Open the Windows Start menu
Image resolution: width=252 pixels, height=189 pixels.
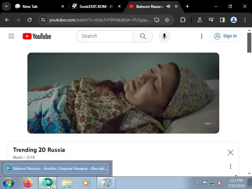tap(8, 183)
